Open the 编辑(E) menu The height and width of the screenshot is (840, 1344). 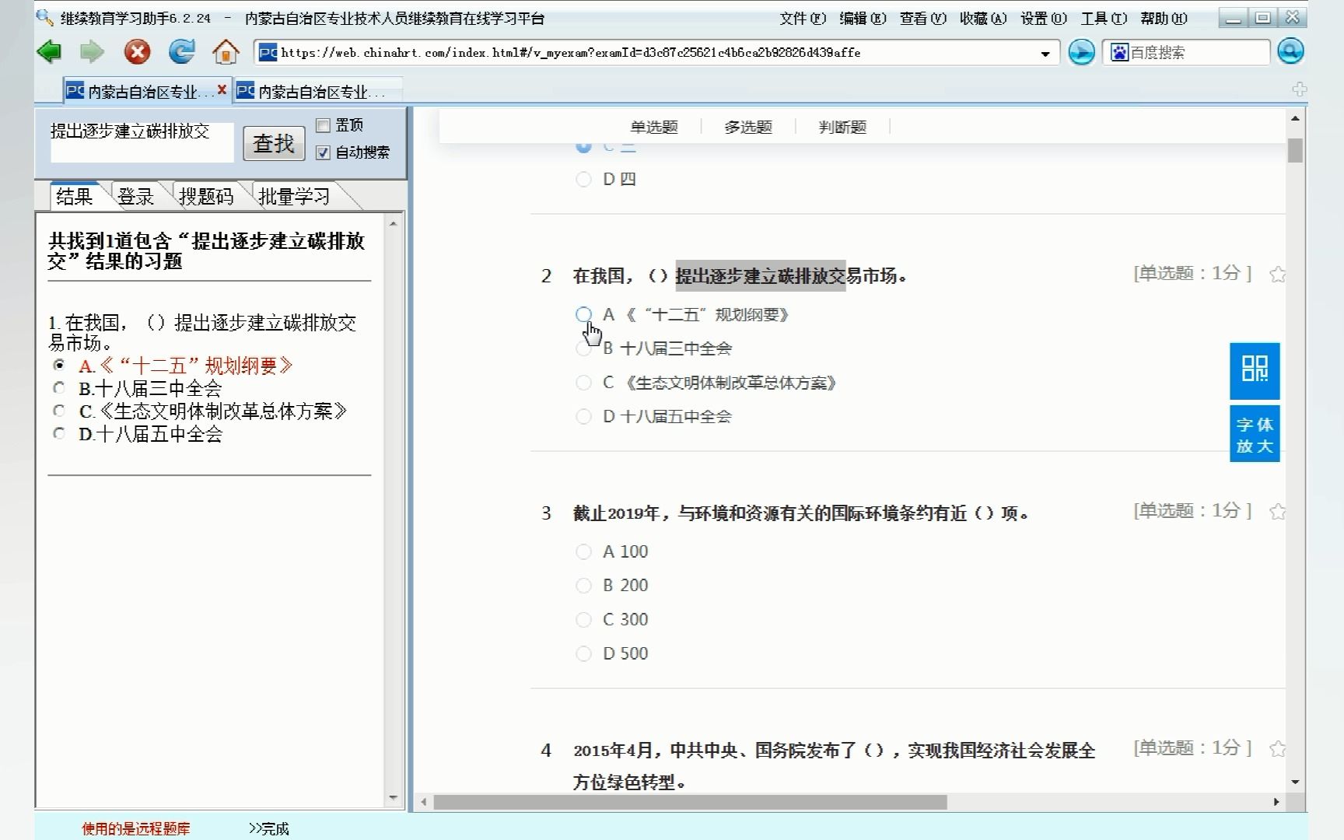pyautogui.click(x=863, y=18)
